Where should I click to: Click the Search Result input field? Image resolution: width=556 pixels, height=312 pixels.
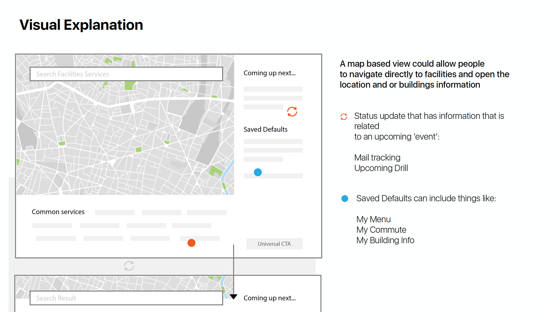click(126, 298)
